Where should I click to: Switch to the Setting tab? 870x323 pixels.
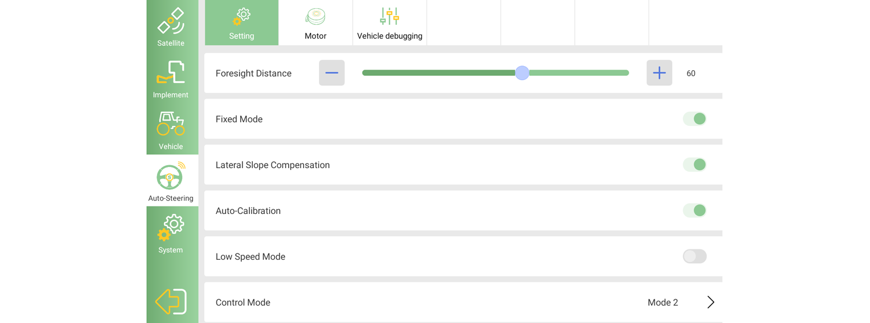(242, 23)
